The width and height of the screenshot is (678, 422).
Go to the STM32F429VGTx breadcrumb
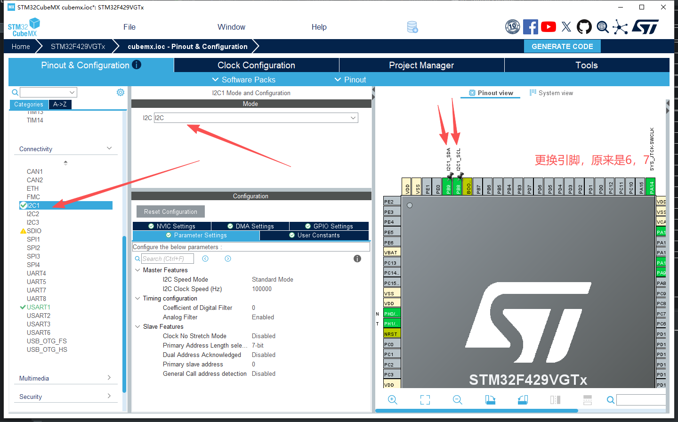click(x=78, y=46)
